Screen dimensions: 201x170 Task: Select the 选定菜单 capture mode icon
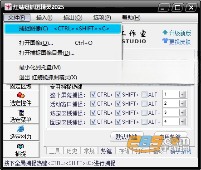21,112
